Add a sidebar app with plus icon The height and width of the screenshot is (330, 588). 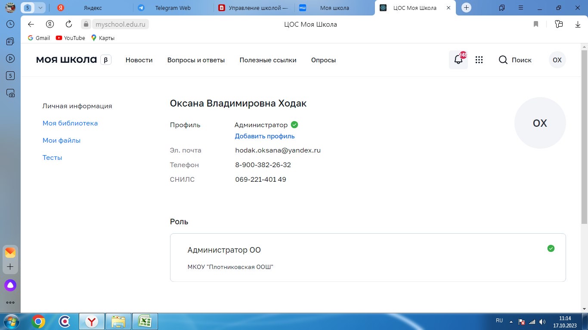(10, 267)
